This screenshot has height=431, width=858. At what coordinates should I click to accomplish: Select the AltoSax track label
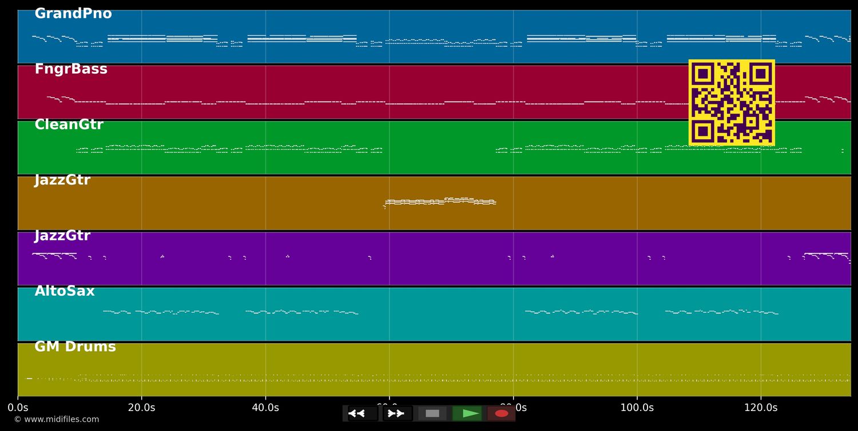pos(64,291)
